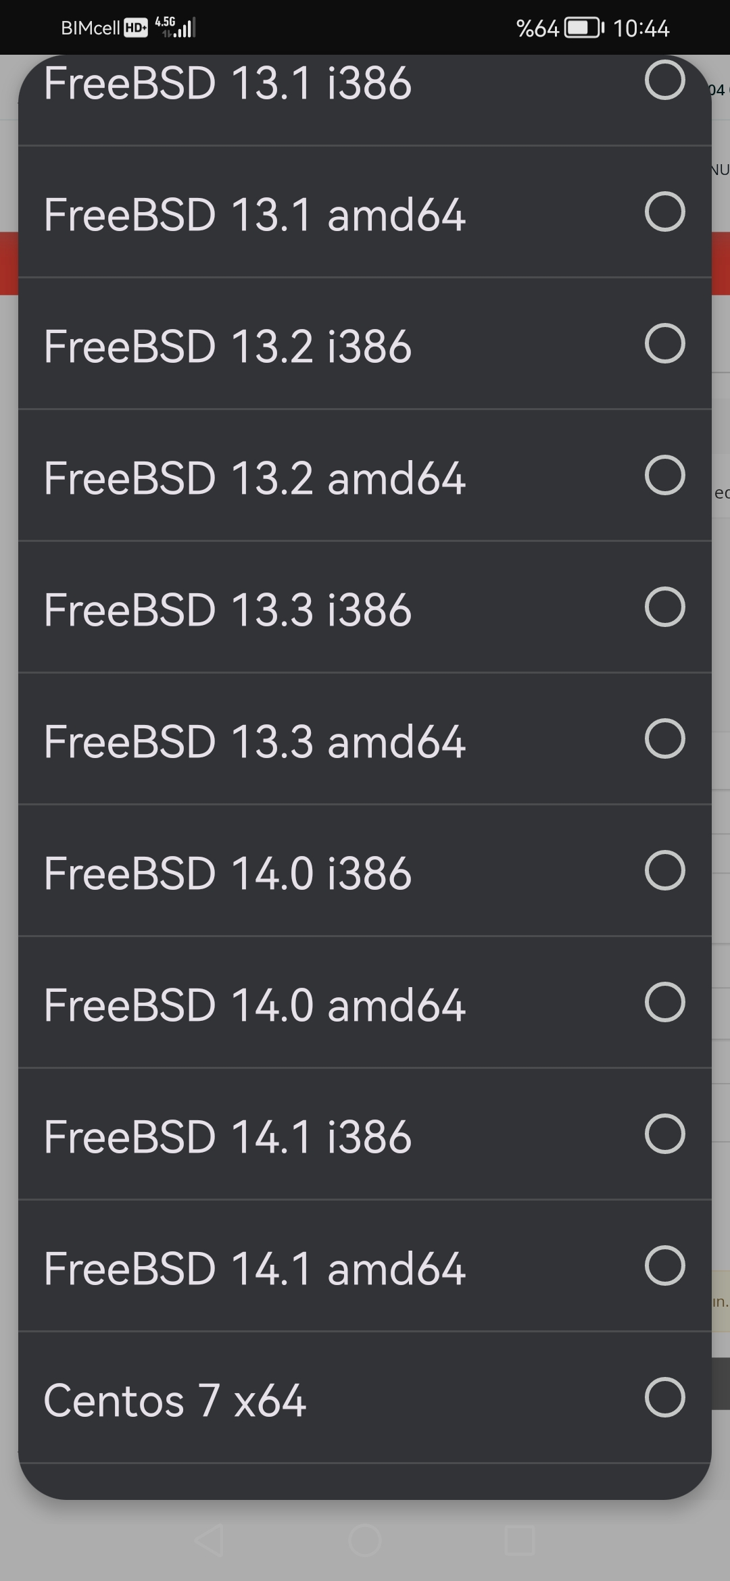Screen dimensions: 730x1581
Task: Select radio button for FreeBSD 13.2 amd64
Action: pos(665,475)
